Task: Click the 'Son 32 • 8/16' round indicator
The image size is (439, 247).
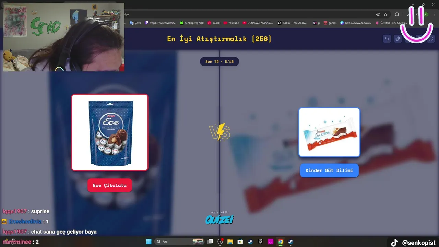Action: tap(219, 62)
